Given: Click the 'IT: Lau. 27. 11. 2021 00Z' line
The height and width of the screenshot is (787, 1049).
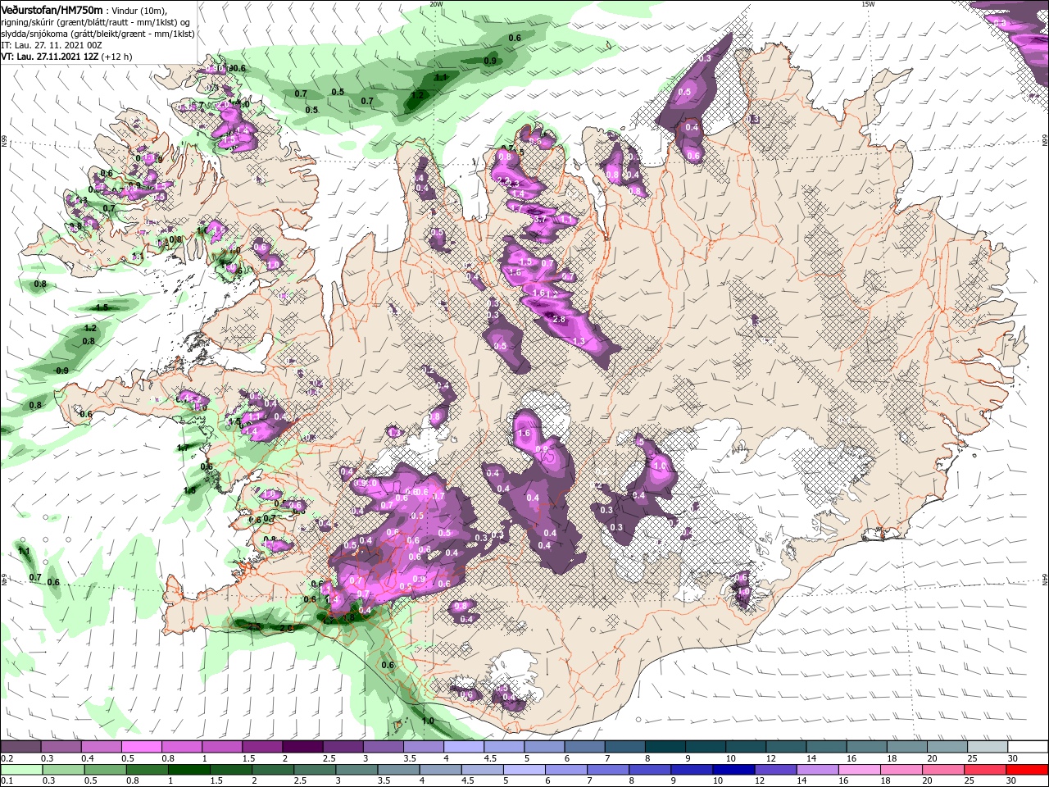Looking at the screenshot, I should 50,45.
